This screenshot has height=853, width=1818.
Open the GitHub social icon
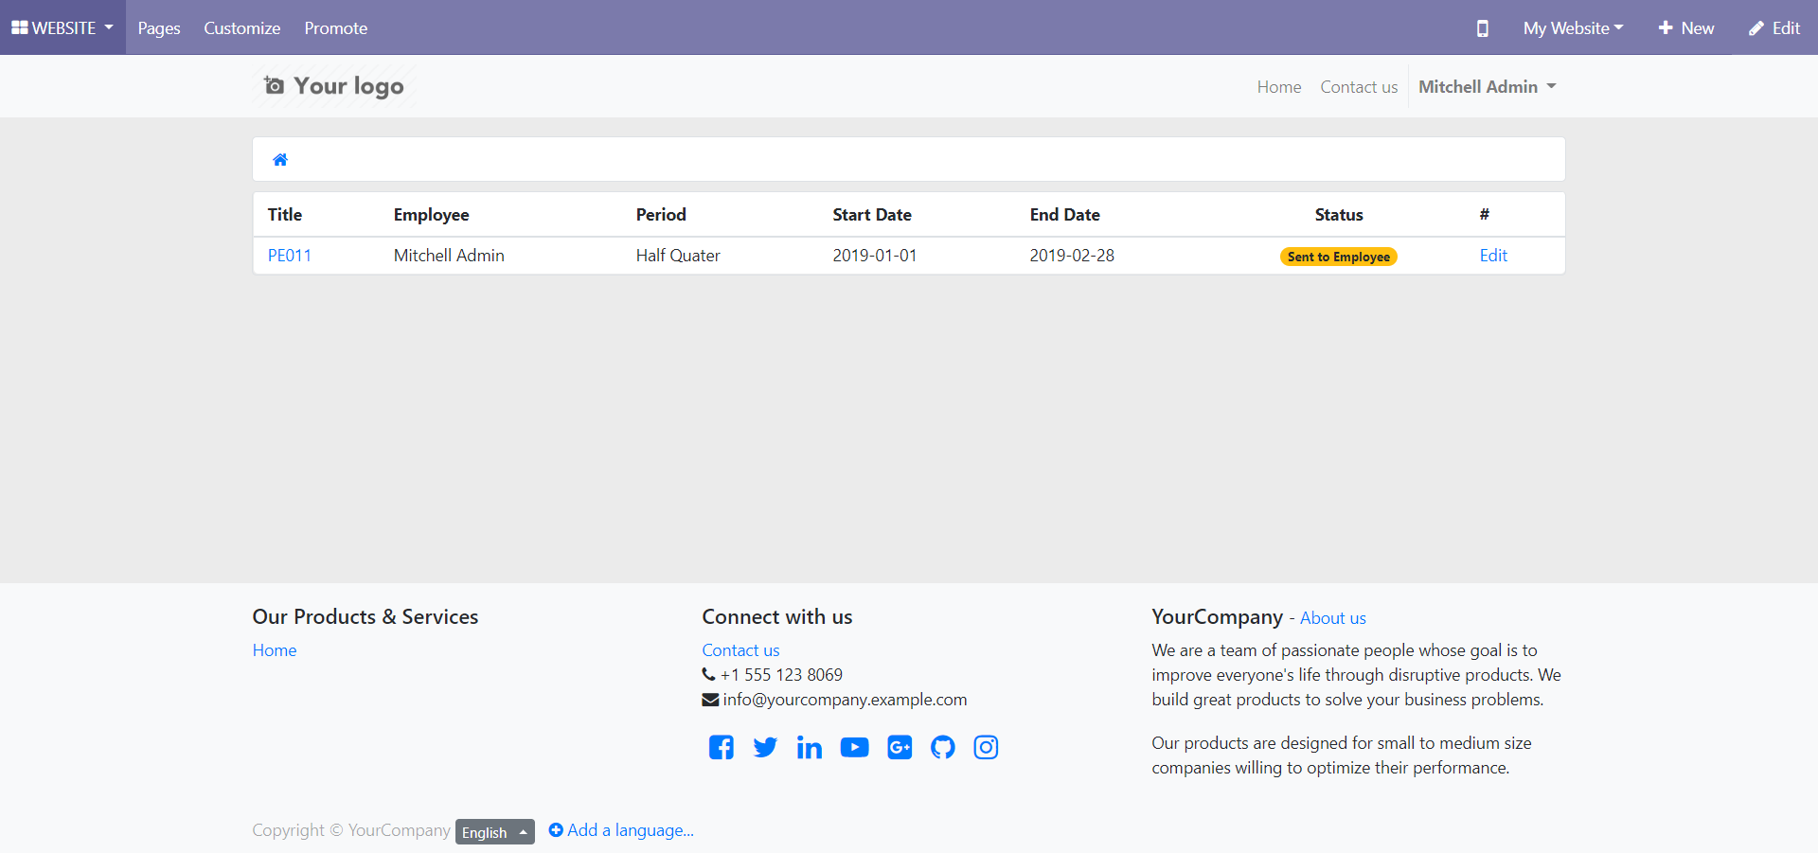click(x=943, y=748)
